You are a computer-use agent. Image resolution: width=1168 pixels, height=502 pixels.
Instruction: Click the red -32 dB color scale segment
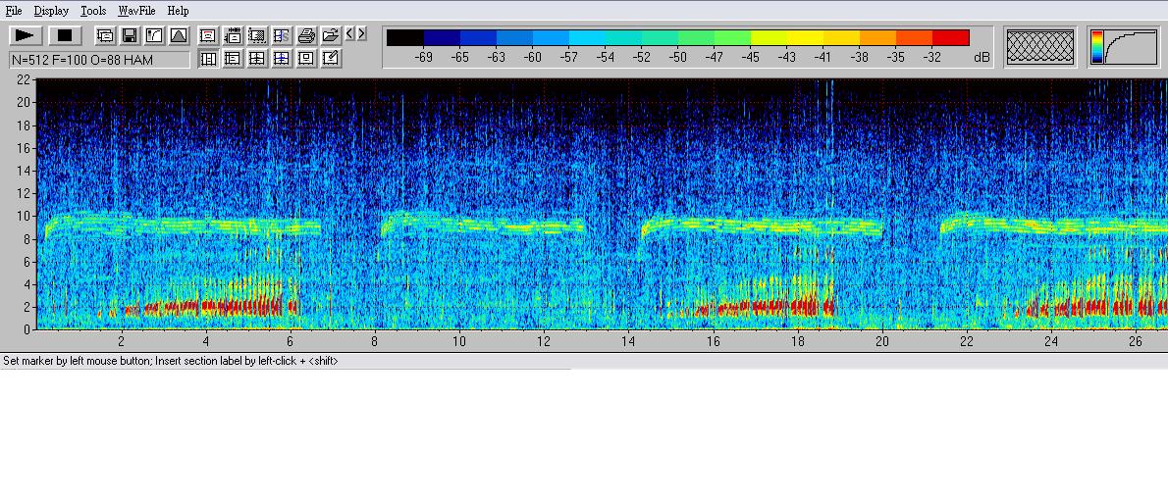coord(950,38)
